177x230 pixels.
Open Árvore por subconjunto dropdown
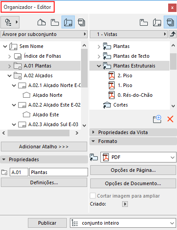pyautogui.click(x=44, y=34)
